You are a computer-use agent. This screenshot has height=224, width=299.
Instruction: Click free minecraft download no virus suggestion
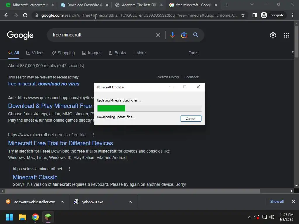[44, 84]
